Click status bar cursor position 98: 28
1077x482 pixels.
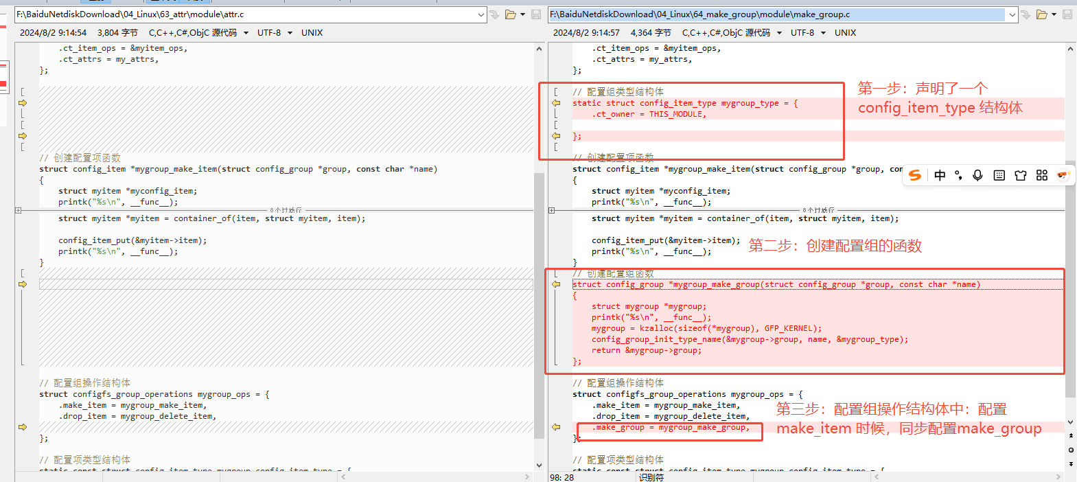(561, 477)
